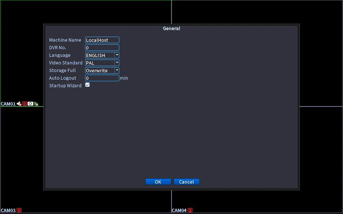Image resolution: width=343 pixels, height=214 pixels.
Task: Select the CAM04 channel label
Action: pos(179,210)
